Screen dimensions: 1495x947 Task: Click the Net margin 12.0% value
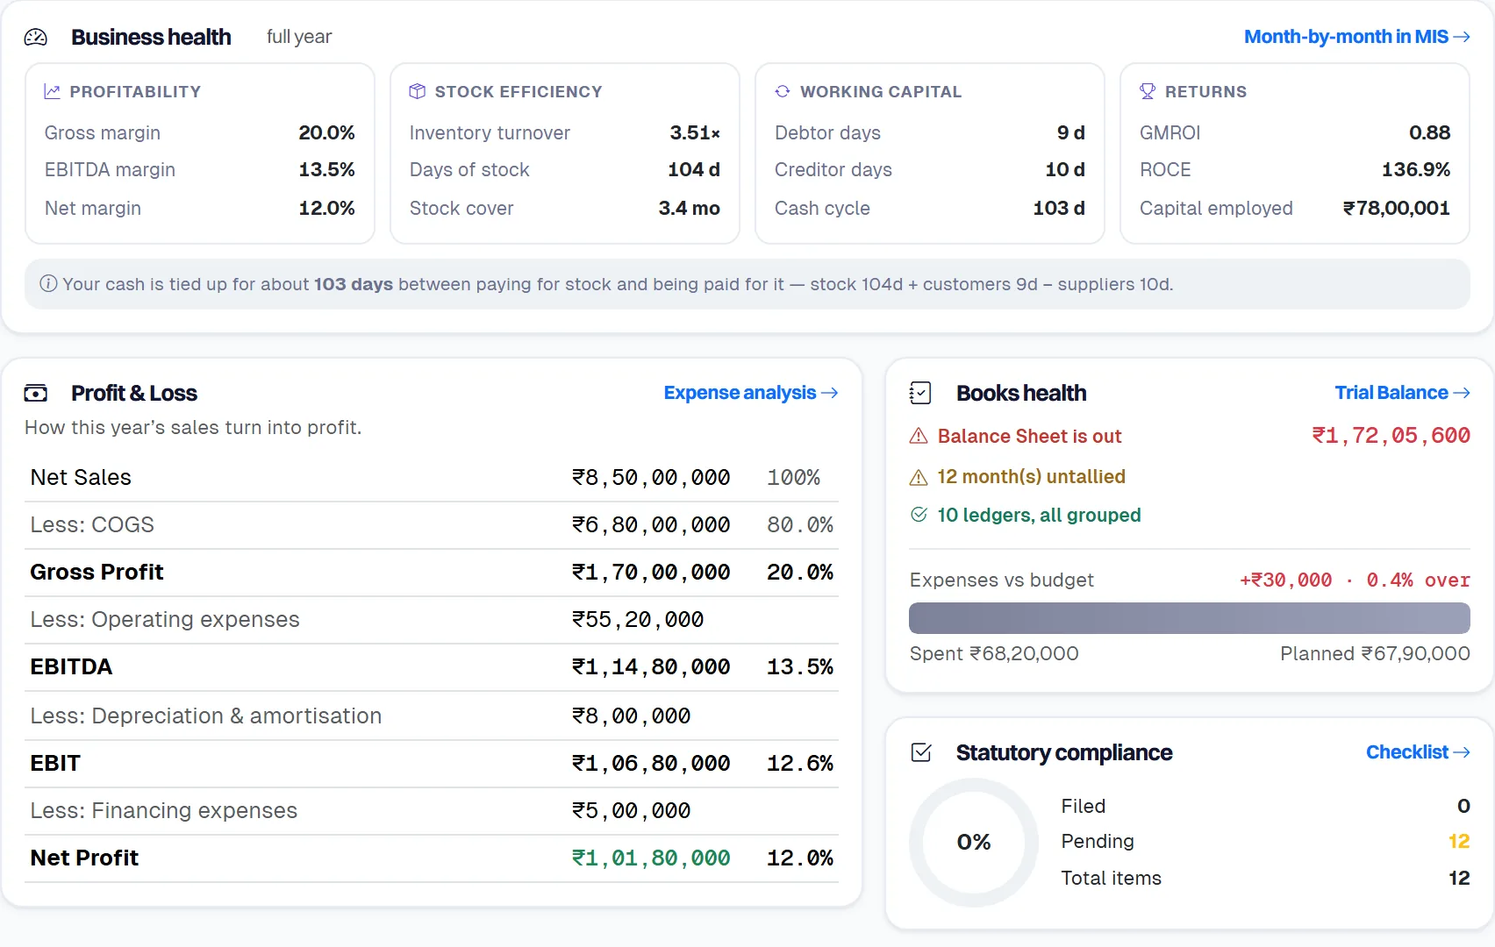pyautogui.click(x=326, y=208)
